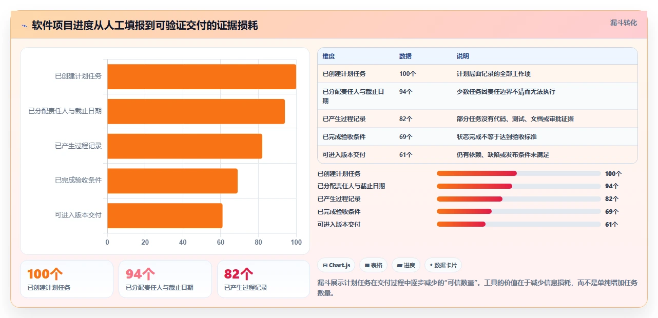
Task: Click the 61个 progress bar for 可进入版本交付
Action: click(x=518, y=224)
